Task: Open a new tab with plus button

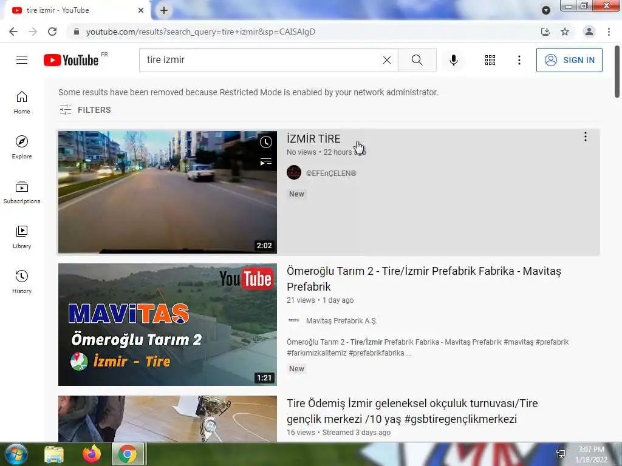Action: [x=164, y=10]
